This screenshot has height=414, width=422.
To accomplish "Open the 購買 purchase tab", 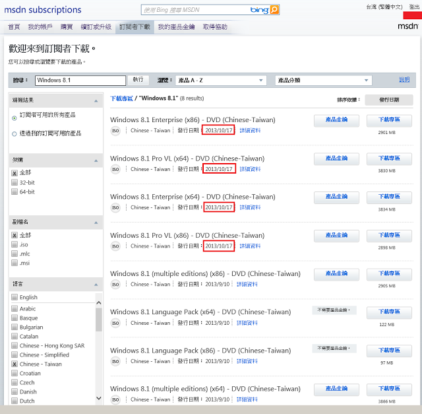I will tap(67, 27).
